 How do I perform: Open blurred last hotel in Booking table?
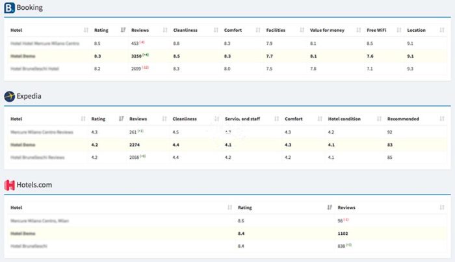(34, 69)
